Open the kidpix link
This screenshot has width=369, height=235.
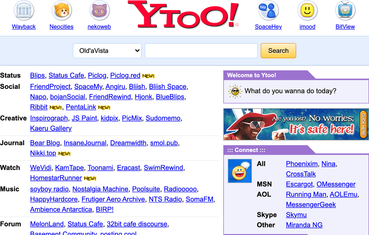pyautogui.click(x=109, y=118)
